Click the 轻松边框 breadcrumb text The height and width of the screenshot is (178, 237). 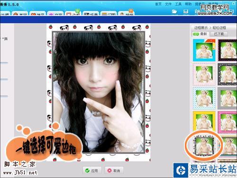tap(219, 28)
